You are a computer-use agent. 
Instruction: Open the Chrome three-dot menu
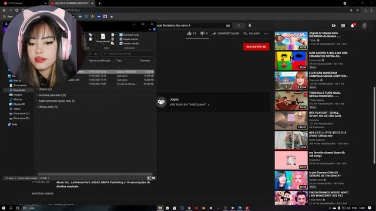click(372, 11)
